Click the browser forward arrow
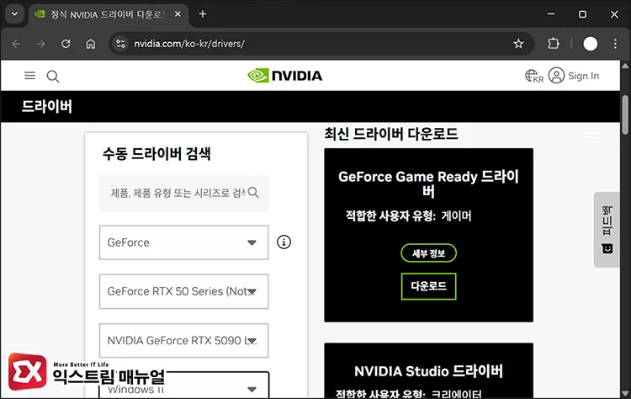Image resolution: width=631 pixels, height=399 pixels. click(40, 44)
